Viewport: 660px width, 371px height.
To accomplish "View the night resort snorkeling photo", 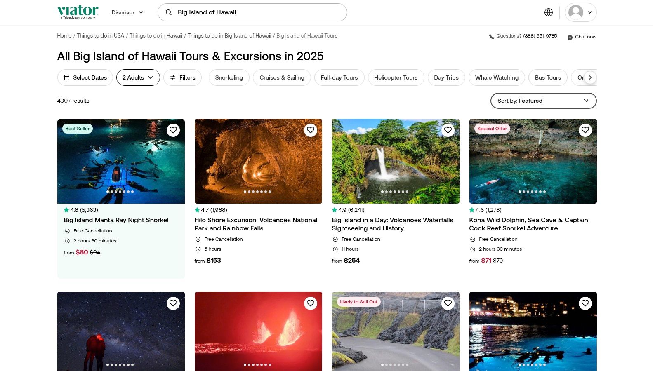I will coord(533,331).
